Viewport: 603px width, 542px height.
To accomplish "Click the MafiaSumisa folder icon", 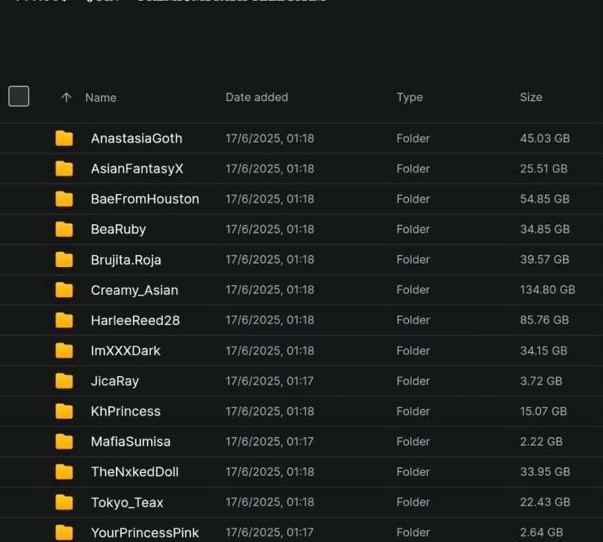I will [64, 441].
